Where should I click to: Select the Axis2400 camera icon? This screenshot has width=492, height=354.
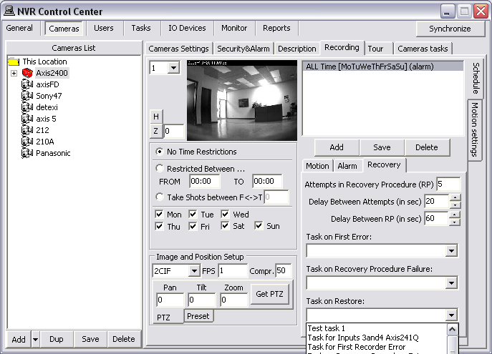28,73
